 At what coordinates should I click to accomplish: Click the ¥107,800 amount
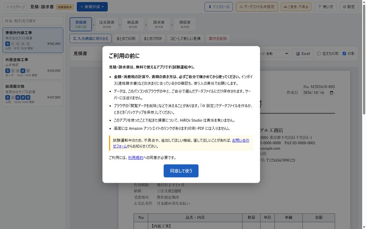point(54,97)
